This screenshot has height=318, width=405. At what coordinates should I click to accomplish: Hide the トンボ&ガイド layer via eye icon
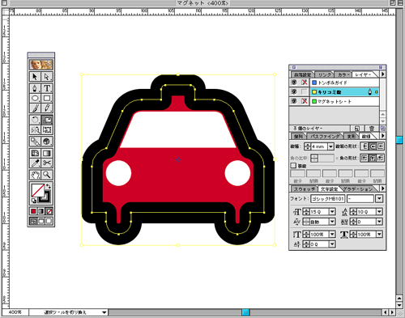pyautogui.click(x=294, y=83)
